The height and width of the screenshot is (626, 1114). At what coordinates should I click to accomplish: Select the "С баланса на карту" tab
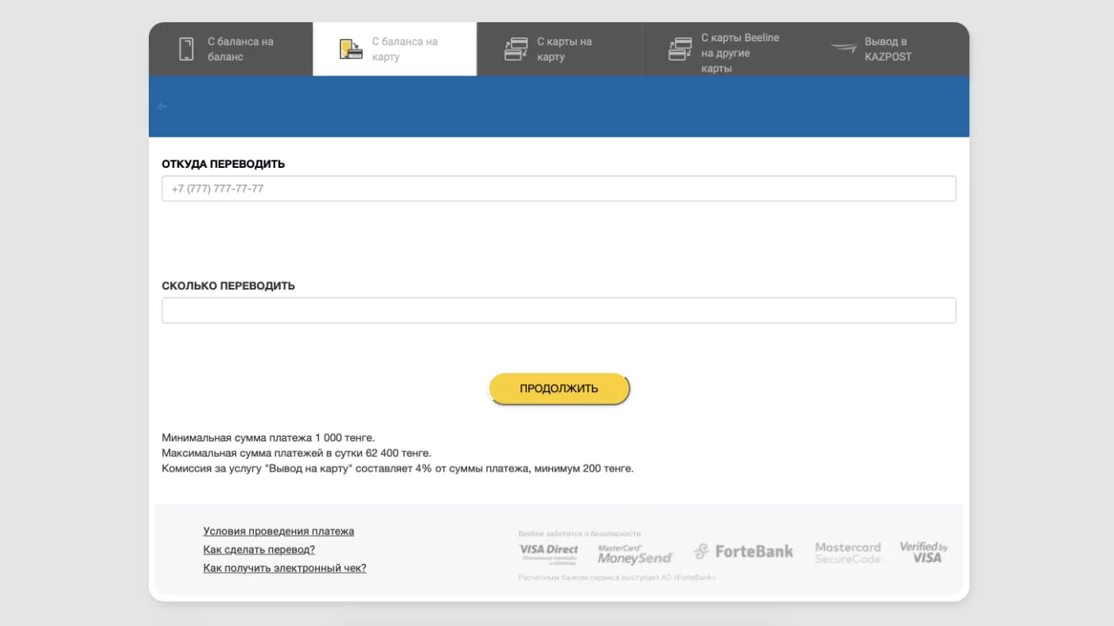(395, 49)
